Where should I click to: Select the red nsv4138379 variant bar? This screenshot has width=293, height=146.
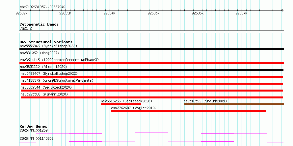(x=152, y=84)
